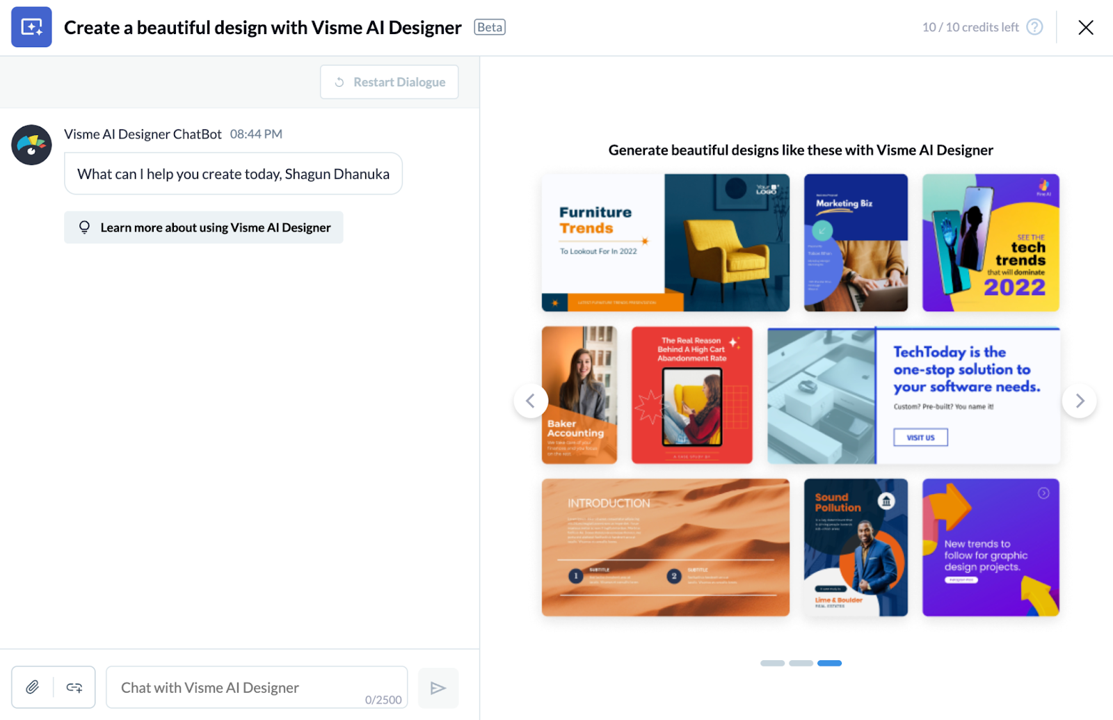Click the Beta label badge
The height and width of the screenshot is (720, 1113).
pyautogui.click(x=490, y=27)
